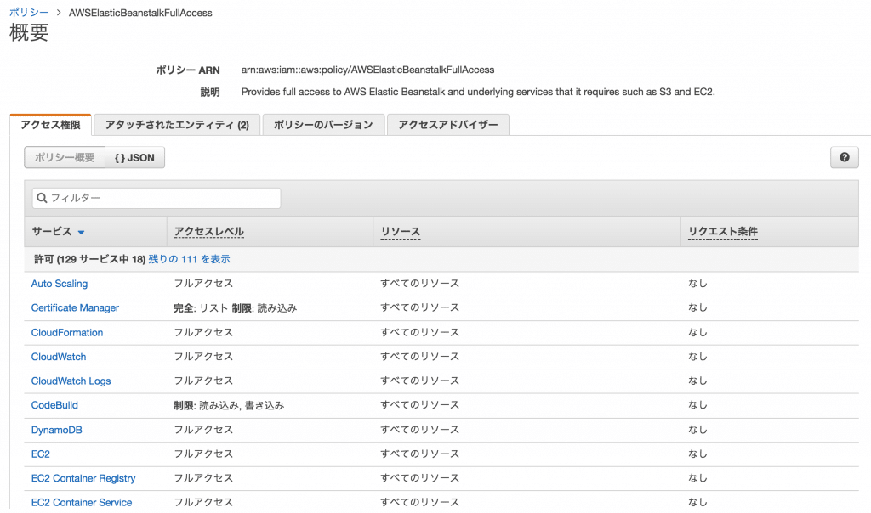Open the アクセスアドバイザー tab

pos(447,125)
